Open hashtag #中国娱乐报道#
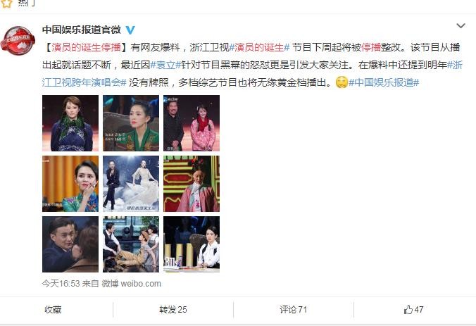Viewport: 476px width, 326px height. (384, 82)
